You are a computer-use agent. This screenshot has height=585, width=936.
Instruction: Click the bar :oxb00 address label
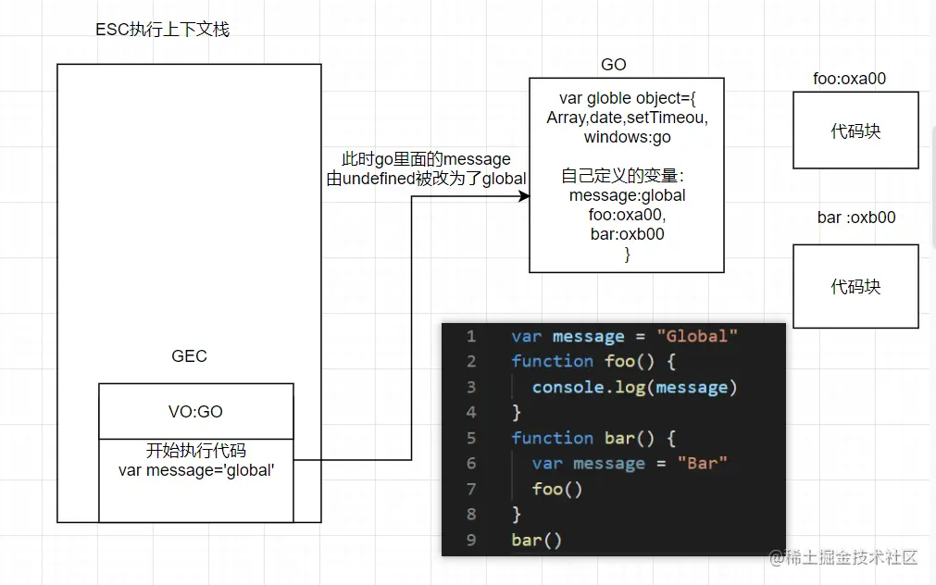(856, 218)
